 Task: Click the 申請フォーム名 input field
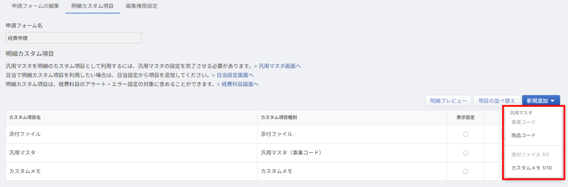pos(74,38)
